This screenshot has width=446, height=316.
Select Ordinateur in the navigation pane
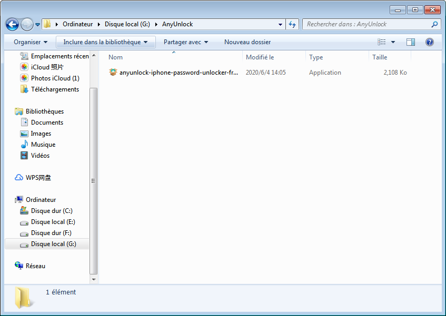pyautogui.click(x=41, y=200)
